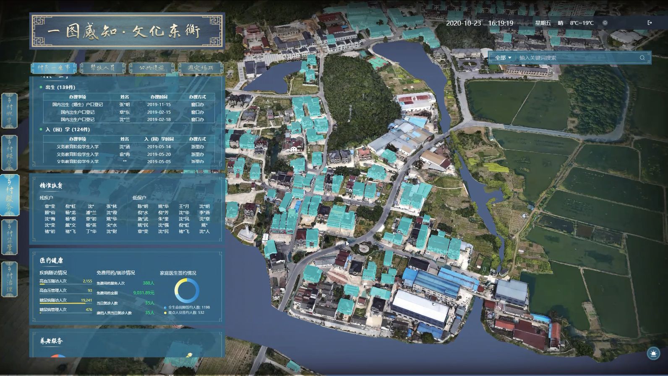Click the logout icon at top right
Screen dimensions: 668x376
(x=650, y=23)
